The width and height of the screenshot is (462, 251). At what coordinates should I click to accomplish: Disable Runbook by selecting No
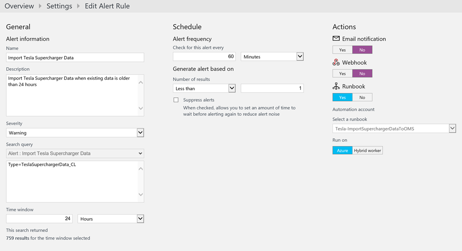click(x=362, y=97)
